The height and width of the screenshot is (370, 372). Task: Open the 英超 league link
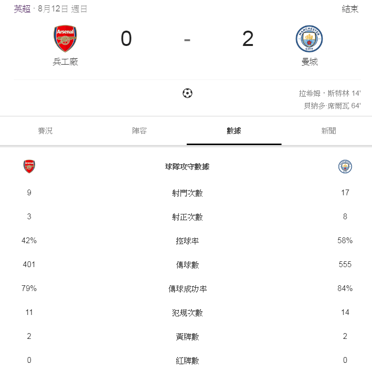click(22, 9)
